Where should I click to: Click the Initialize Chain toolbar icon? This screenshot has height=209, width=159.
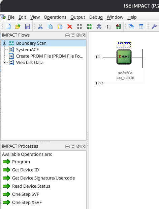click(x=89, y=26)
